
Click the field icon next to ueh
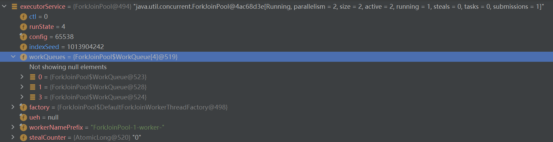click(x=23, y=117)
